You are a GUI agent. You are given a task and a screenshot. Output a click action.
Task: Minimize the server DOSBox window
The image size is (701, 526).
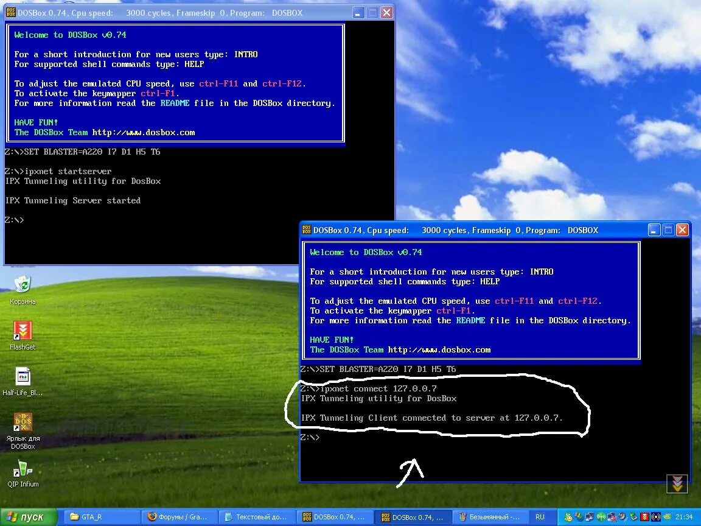pyautogui.click(x=358, y=13)
